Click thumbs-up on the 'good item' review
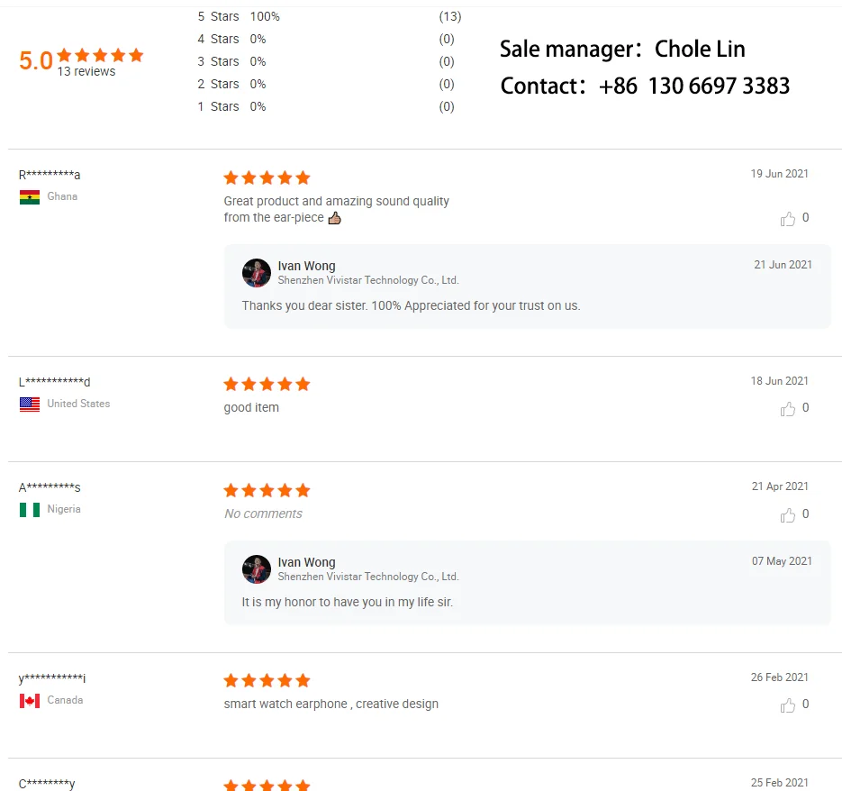The height and width of the screenshot is (791, 842). (788, 409)
